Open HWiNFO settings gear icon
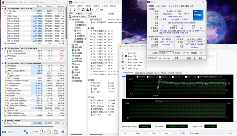 (56, 132)
